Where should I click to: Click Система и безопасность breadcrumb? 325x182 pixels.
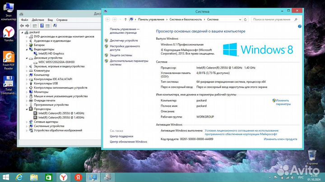[x=186, y=19]
